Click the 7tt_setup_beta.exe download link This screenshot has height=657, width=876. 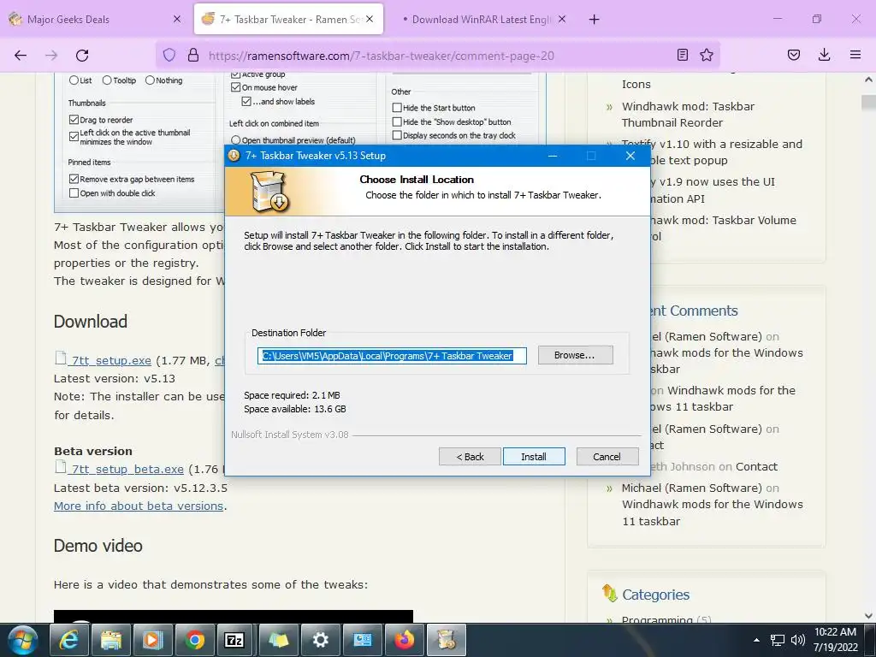coord(127,470)
